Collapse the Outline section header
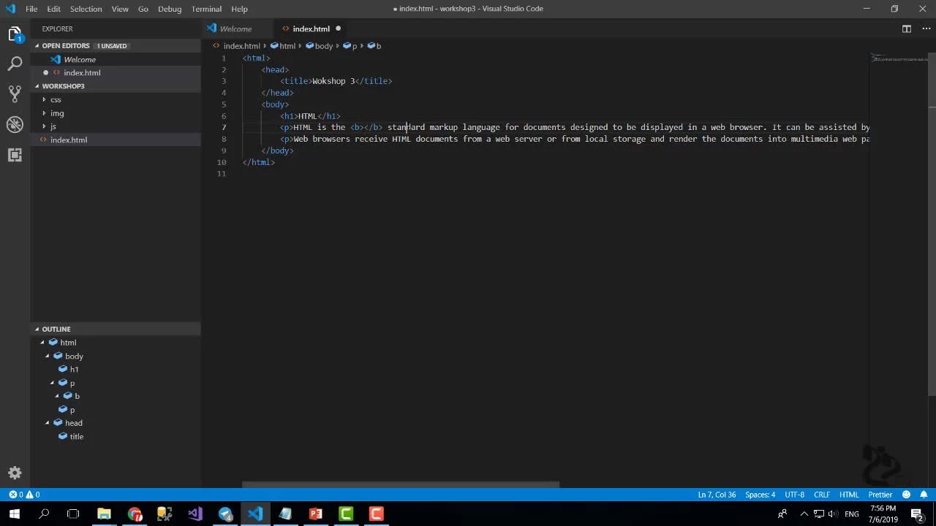Image resolution: width=936 pixels, height=526 pixels. (x=116, y=329)
